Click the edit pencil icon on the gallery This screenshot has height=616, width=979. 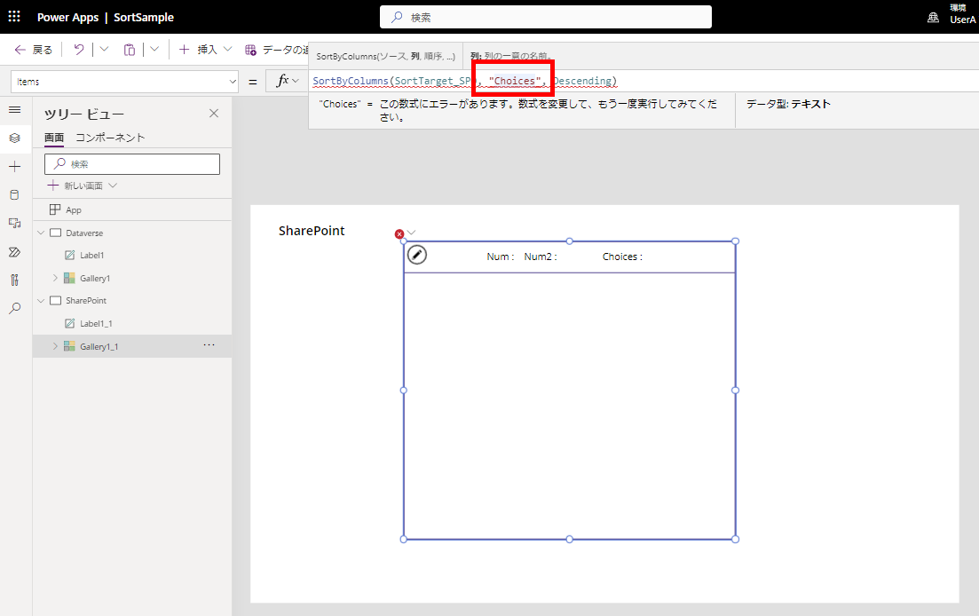pyautogui.click(x=416, y=255)
